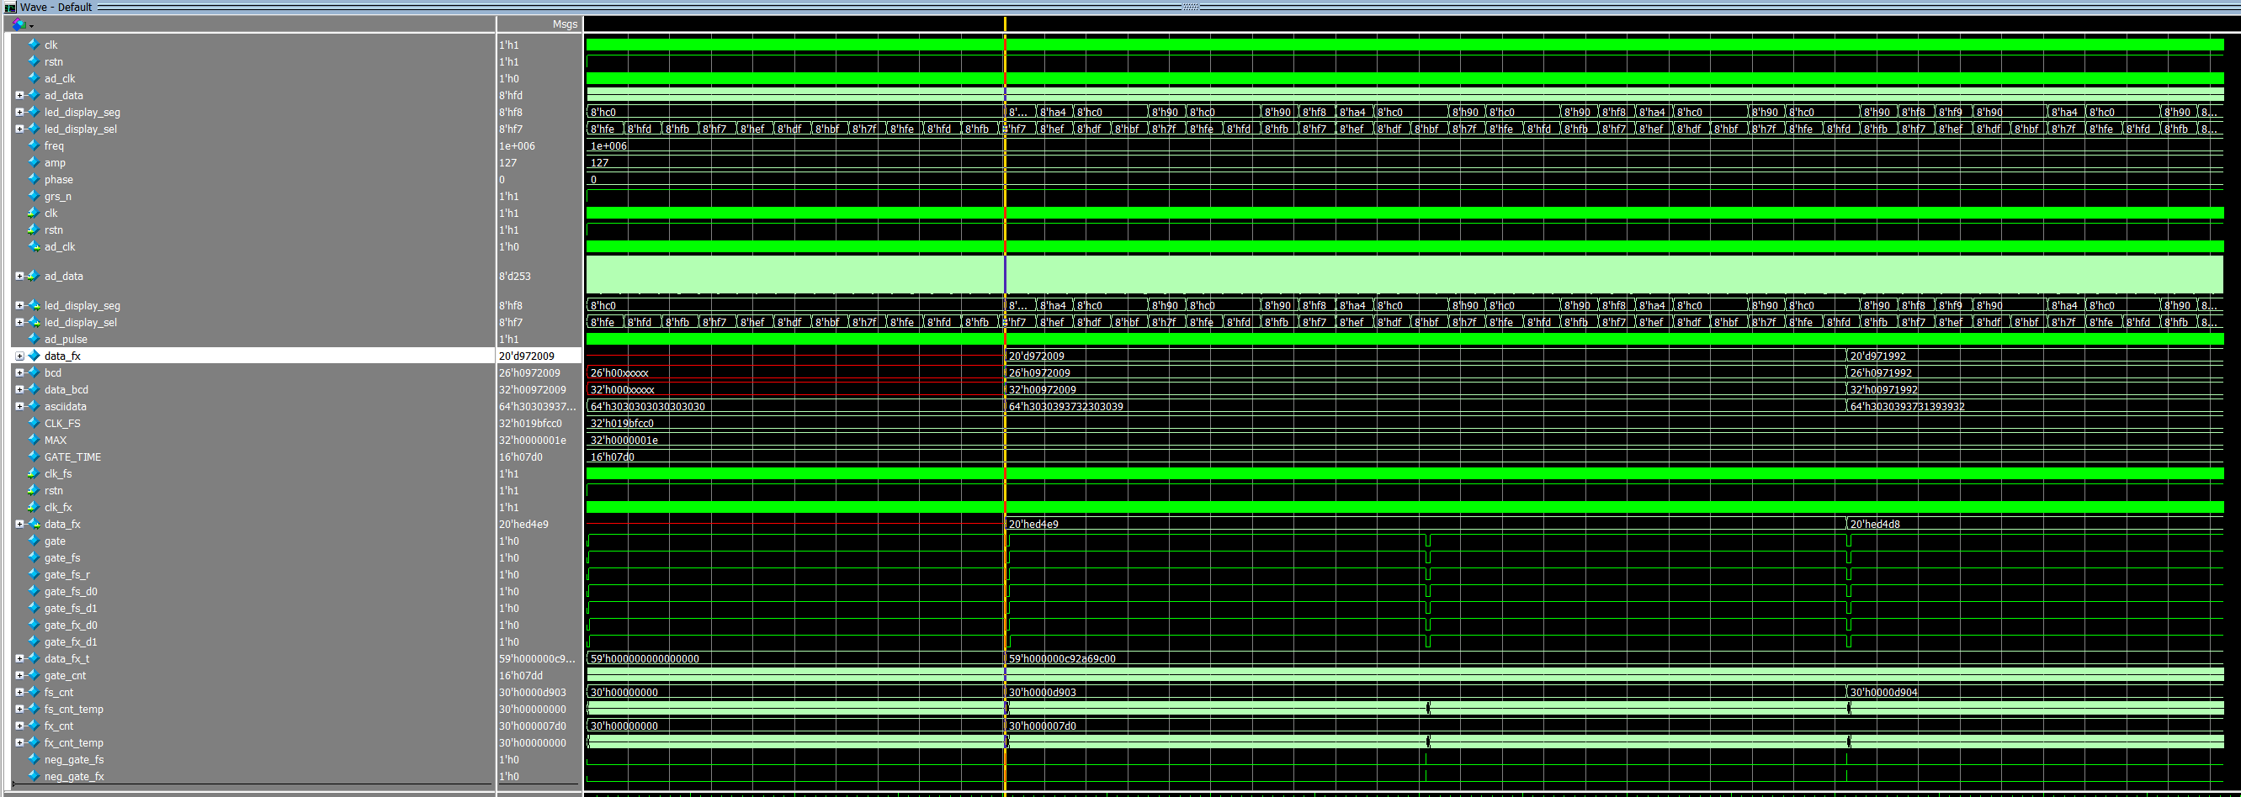This screenshot has height=797, width=2241.
Task: Select the amp signal row
Action: point(55,162)
